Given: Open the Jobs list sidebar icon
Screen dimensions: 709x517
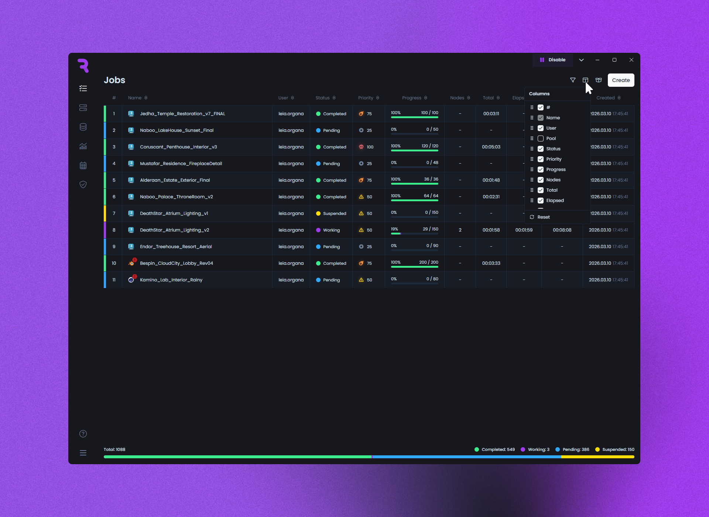Looking at the screenshot, I should pos(83,89).
